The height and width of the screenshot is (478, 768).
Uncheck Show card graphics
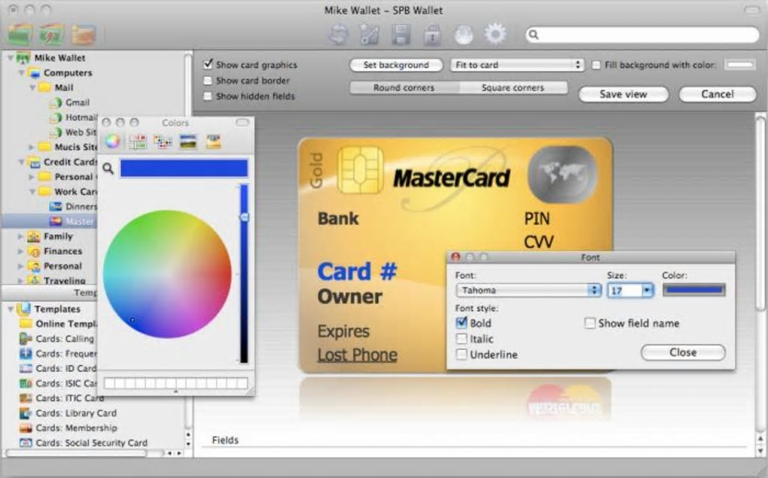click(x=208, y=64)
